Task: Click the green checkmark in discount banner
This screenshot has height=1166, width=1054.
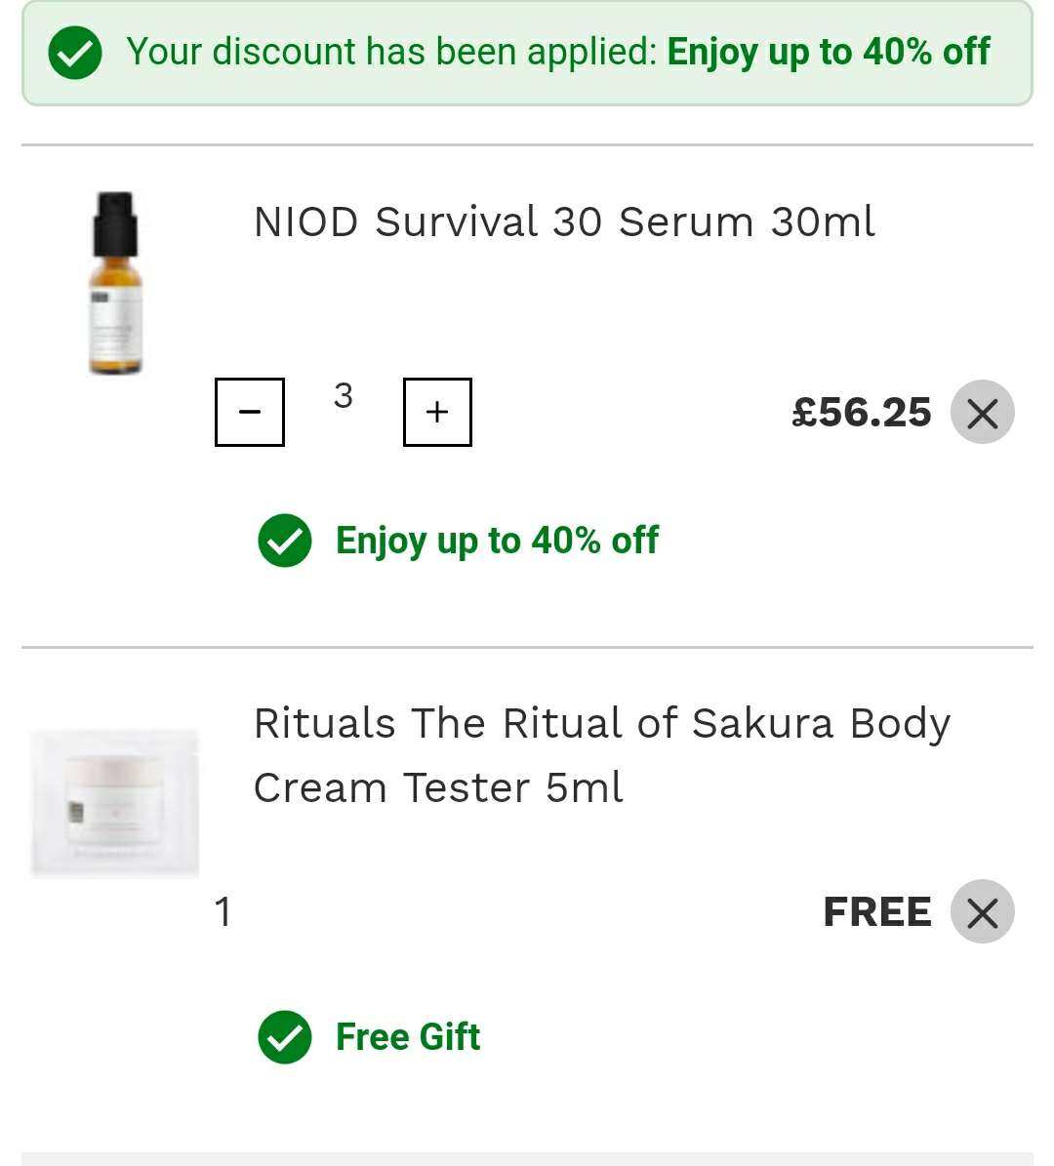Action: click(x=75, y=53)
